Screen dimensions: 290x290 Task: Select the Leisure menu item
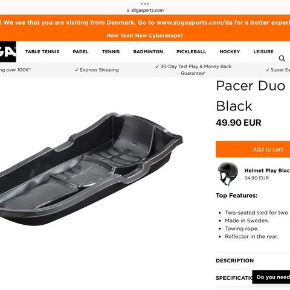tap(263, 52)
